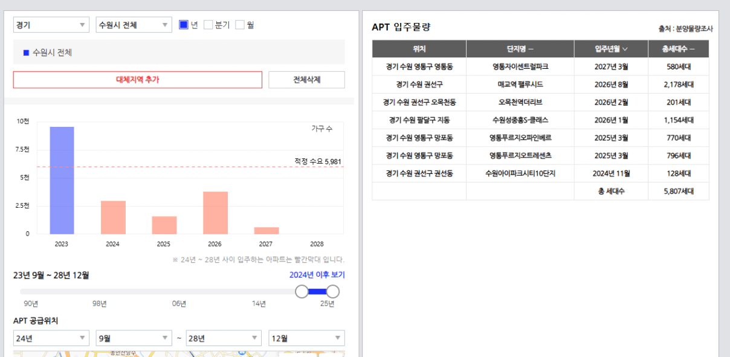Click the 영통푸르지오트레센츠 complex name

click(x=520, y=156)
